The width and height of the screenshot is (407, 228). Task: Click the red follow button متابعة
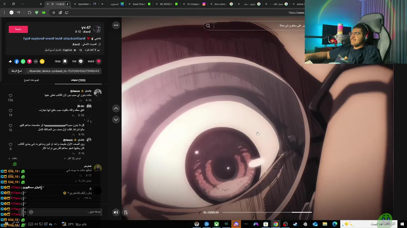coord(18,29)
